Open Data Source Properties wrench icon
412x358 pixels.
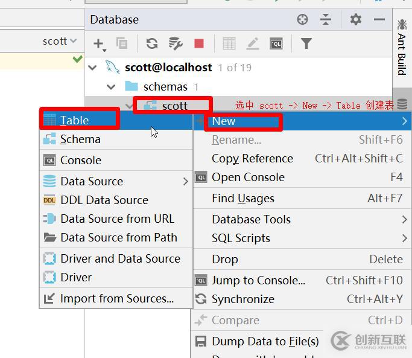(x=176, y=43)
